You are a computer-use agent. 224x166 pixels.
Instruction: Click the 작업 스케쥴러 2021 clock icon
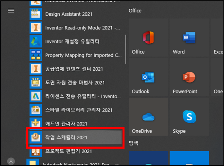36,137
